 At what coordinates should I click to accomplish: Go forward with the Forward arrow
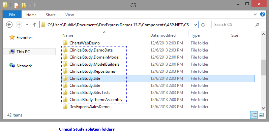pyautogui.click(x=19, y=25)
